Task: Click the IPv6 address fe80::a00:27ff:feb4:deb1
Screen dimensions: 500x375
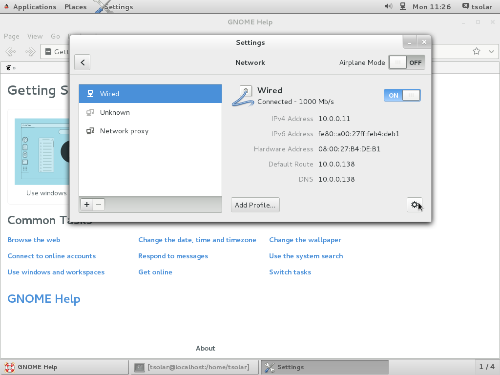Action: (x=359, y=134)
